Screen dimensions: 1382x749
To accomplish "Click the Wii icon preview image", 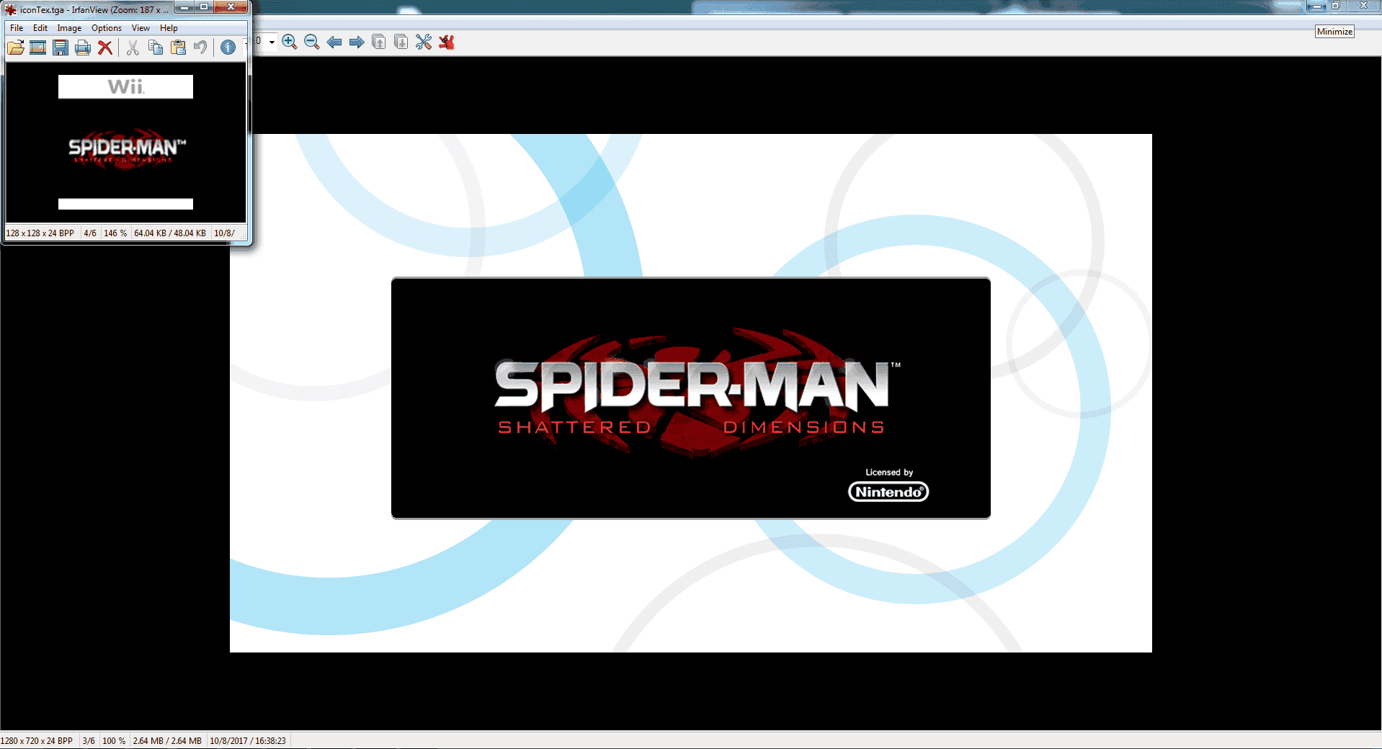I will (x=125, y=142).
